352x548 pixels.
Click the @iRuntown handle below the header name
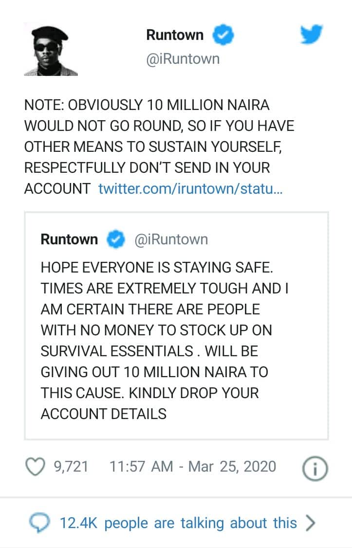[x=183, y=59]
